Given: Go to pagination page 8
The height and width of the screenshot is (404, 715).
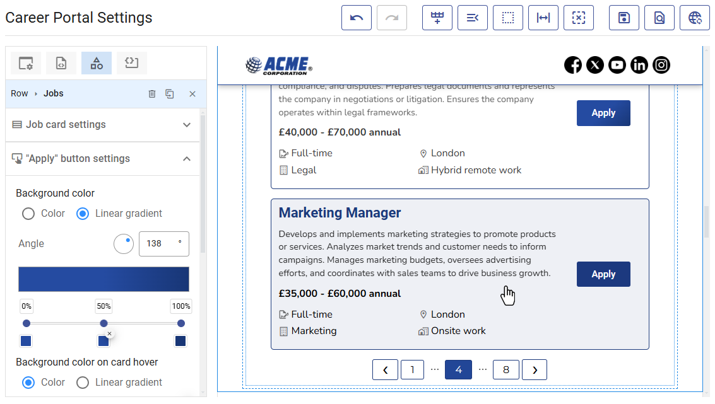Looking at the screenshot, I should [x=505, y=369].
